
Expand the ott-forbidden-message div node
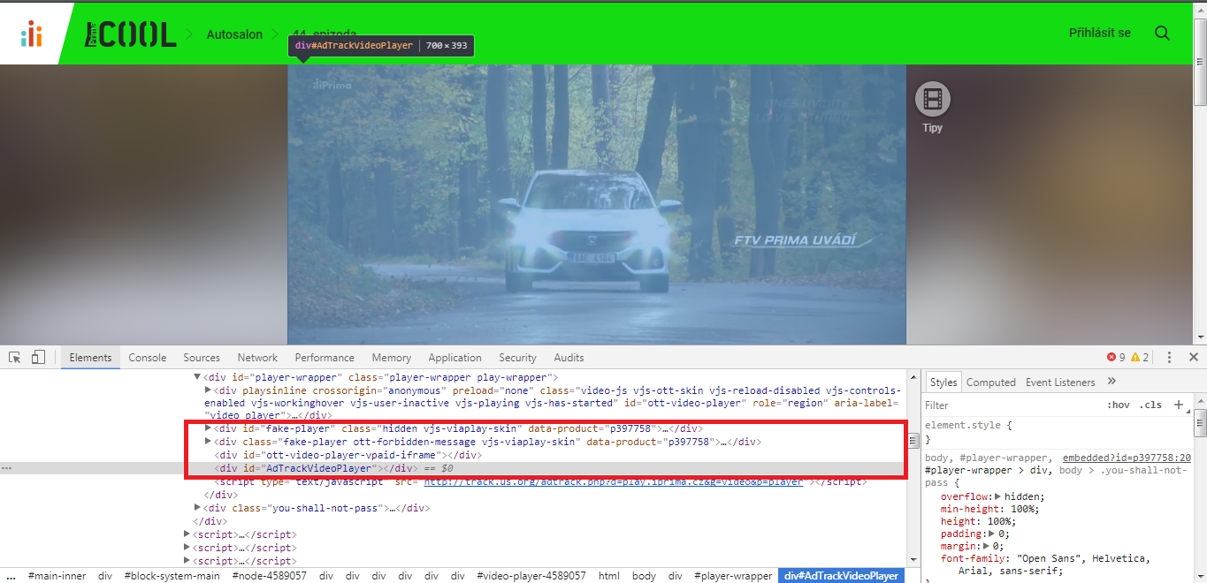pyautogui.click(x=209, y=442)
